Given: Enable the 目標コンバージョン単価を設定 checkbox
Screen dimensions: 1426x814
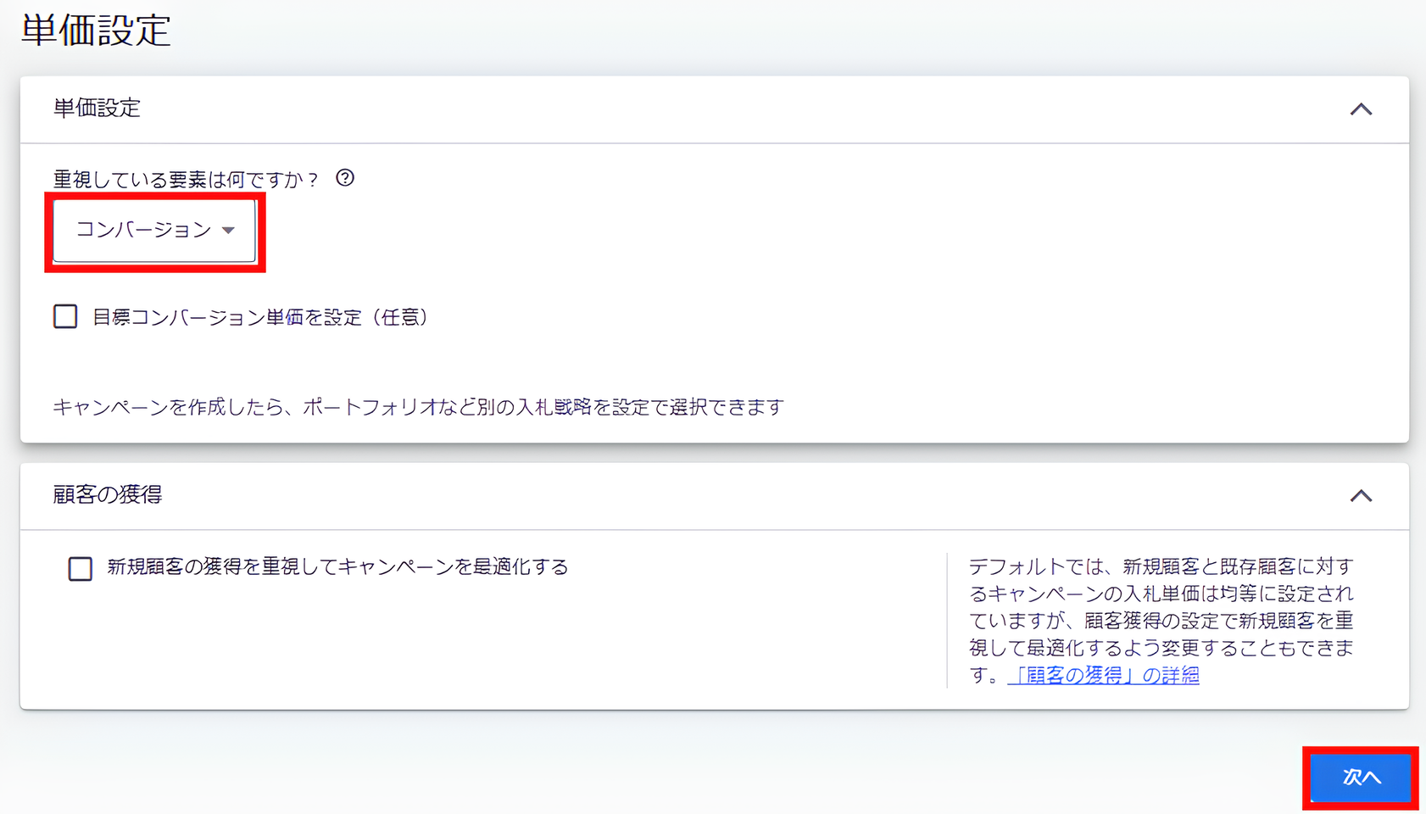Looking at the screenshot, I should (65, 317).
